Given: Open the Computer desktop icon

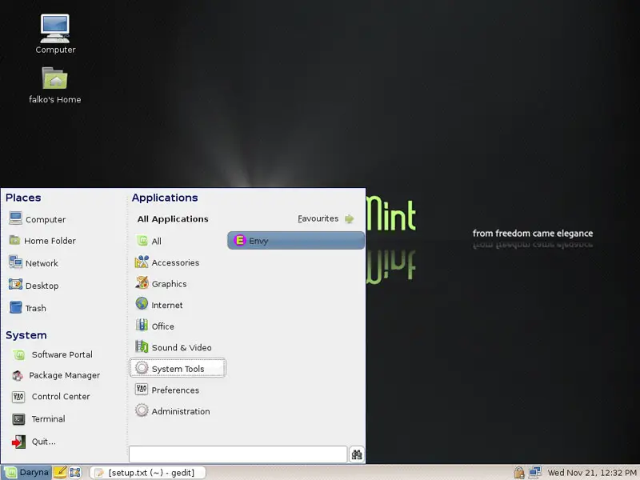Looking at the screenshot, I should click(55, 34).
